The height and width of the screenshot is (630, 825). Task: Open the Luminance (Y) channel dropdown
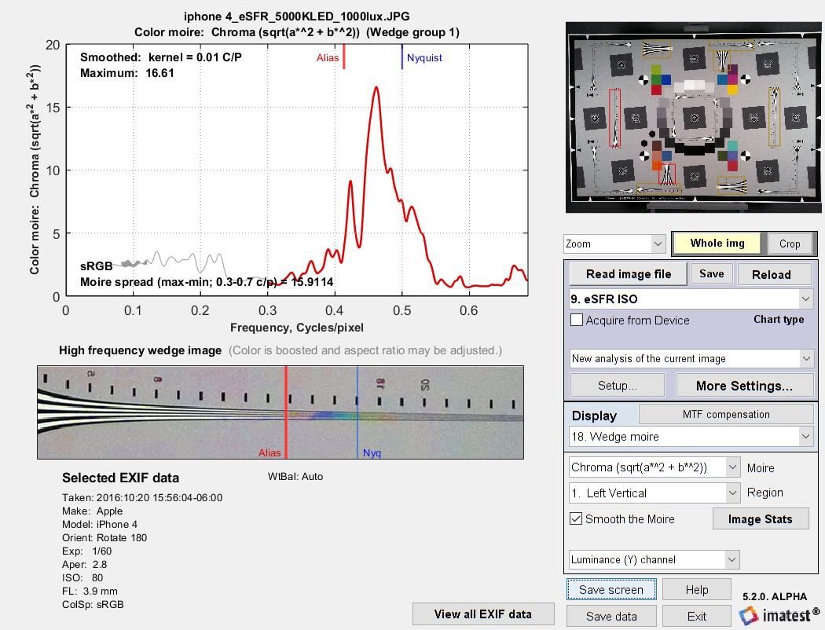coord(654,559)
